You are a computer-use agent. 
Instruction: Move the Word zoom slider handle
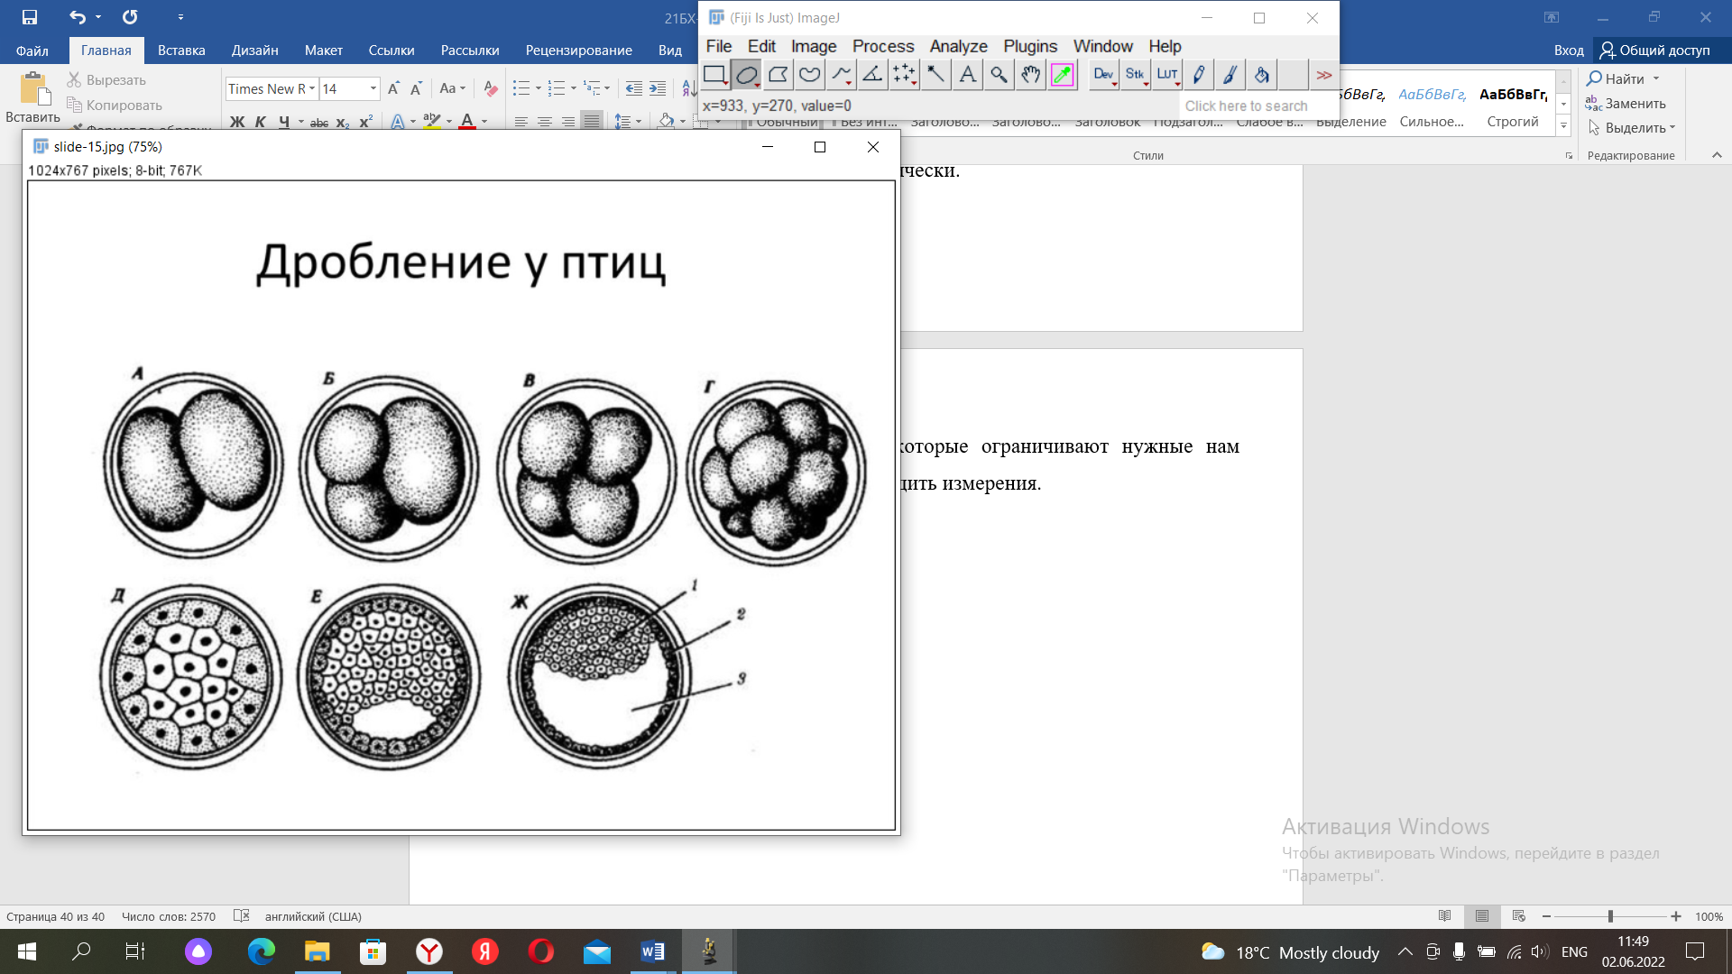pos(1610,916)
